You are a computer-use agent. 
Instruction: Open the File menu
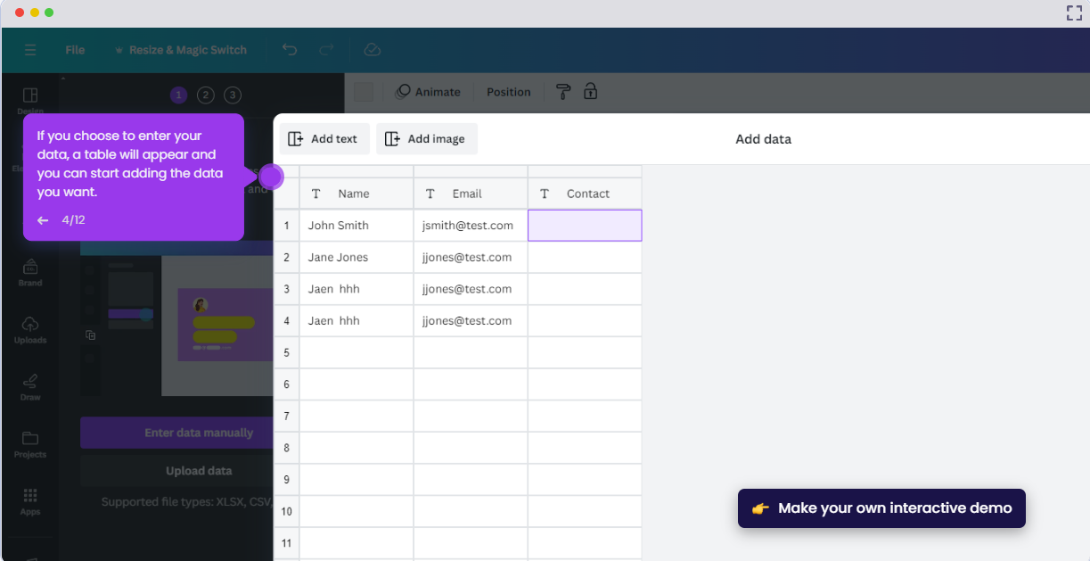tap(75, 50)
